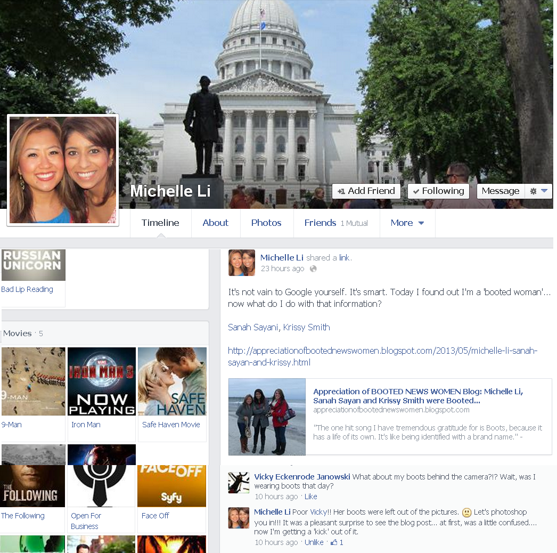The image size is (557, 553).
Task: Switch to the Photos tab
Action: pyautogui.click(x=266, y=223)
